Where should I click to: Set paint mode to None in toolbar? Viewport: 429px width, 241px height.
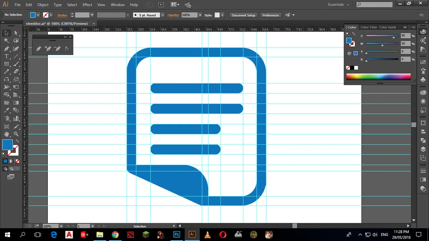[x=17, y=161]
